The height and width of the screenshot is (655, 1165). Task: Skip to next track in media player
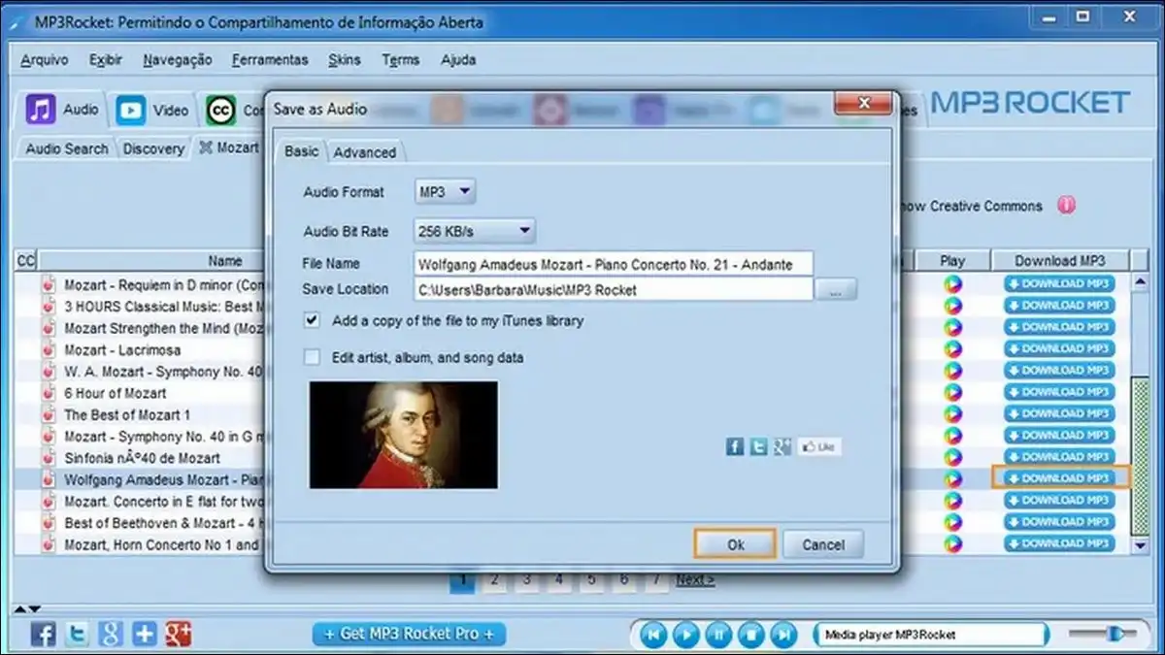pos(782,635)
